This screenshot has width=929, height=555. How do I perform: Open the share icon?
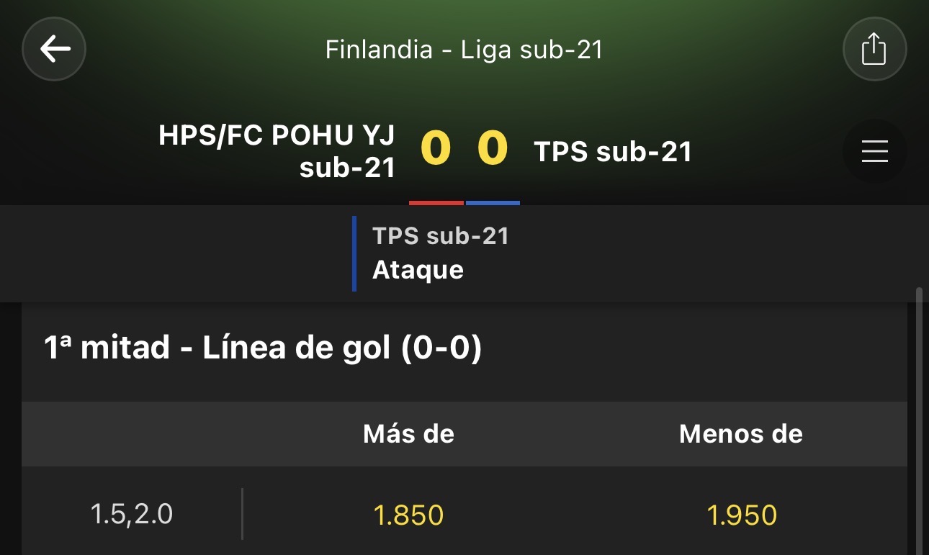[874, 49]
